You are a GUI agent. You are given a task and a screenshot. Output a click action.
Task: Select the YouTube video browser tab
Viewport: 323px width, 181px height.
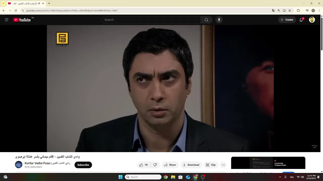(x=26, y=4)
